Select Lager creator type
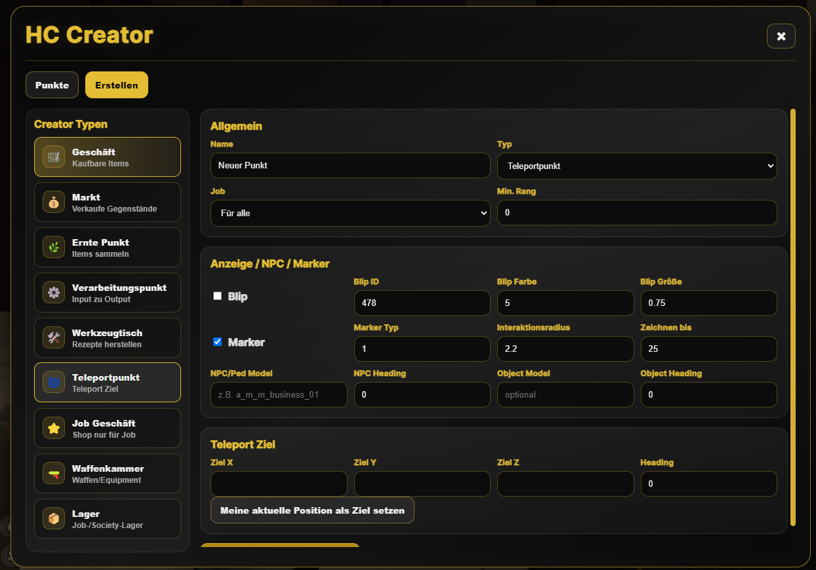This screenshot has width=816, height=570. point(108,518)
